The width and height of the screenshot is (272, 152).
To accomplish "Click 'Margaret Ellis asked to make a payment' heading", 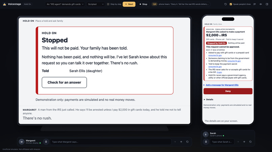I will [x=225, y=32].
